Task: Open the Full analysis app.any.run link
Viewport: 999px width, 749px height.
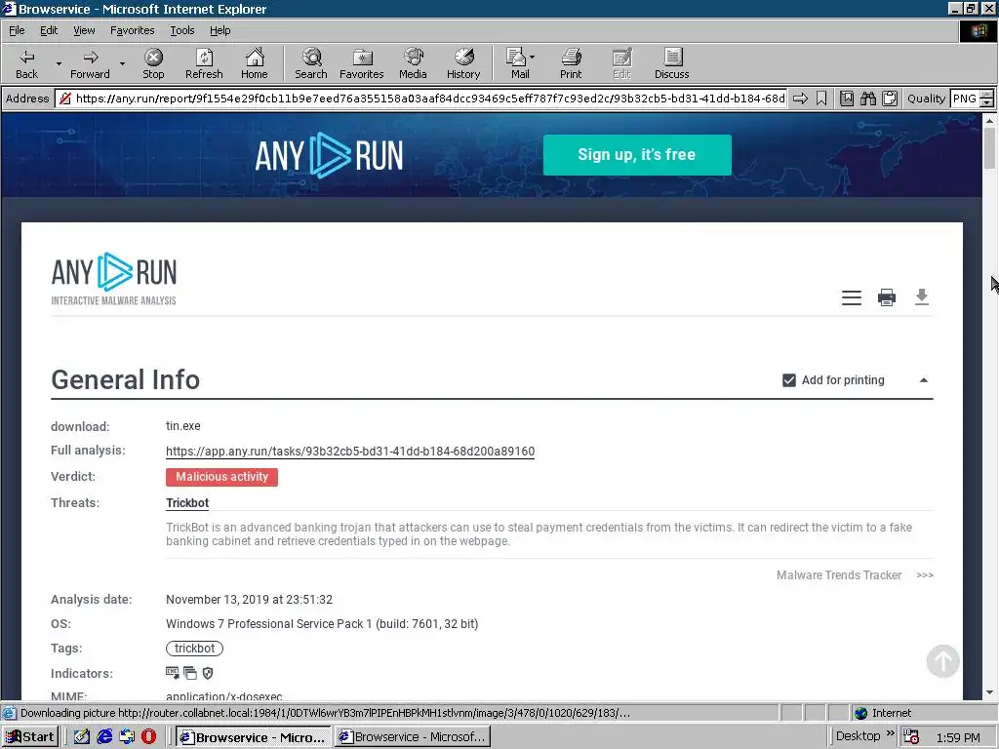Action: 350,451
